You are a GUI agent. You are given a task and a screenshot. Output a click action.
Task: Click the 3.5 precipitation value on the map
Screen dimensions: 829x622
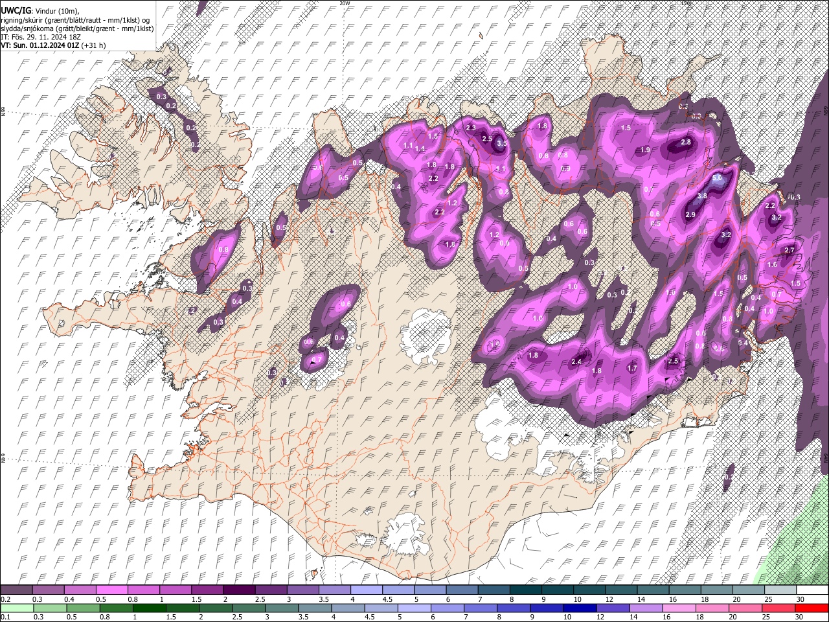click(x=501, y=144)
